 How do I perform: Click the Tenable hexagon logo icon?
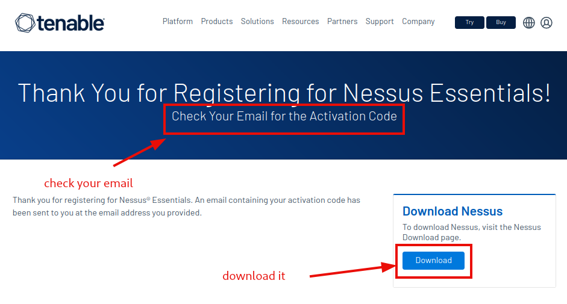click(25, 23)
